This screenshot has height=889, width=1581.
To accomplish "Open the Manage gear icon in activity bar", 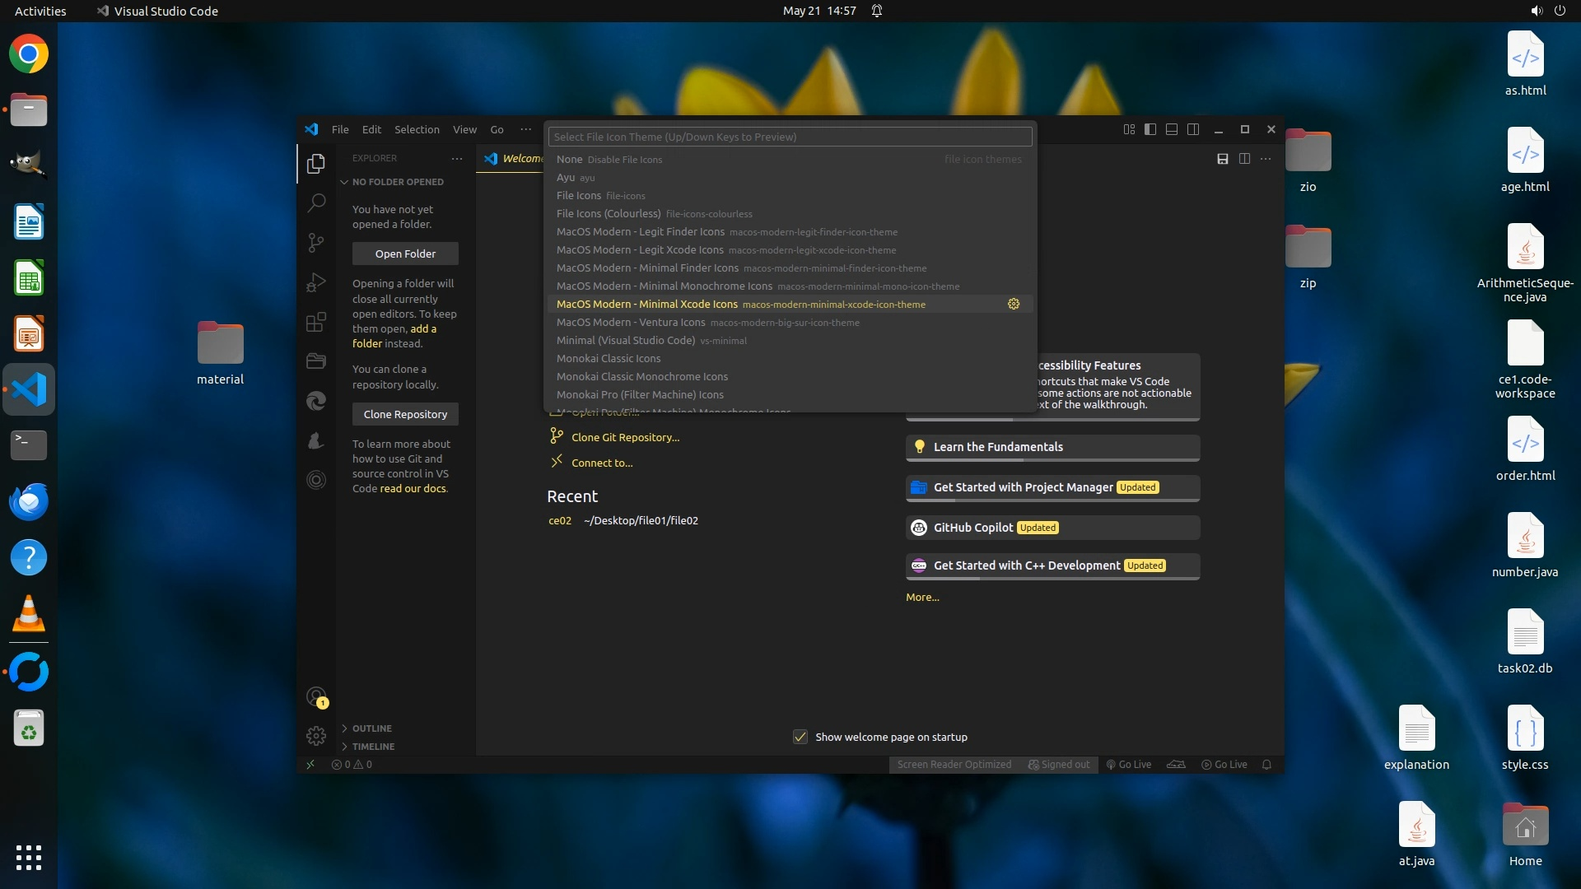I will (x=316, y=735).
